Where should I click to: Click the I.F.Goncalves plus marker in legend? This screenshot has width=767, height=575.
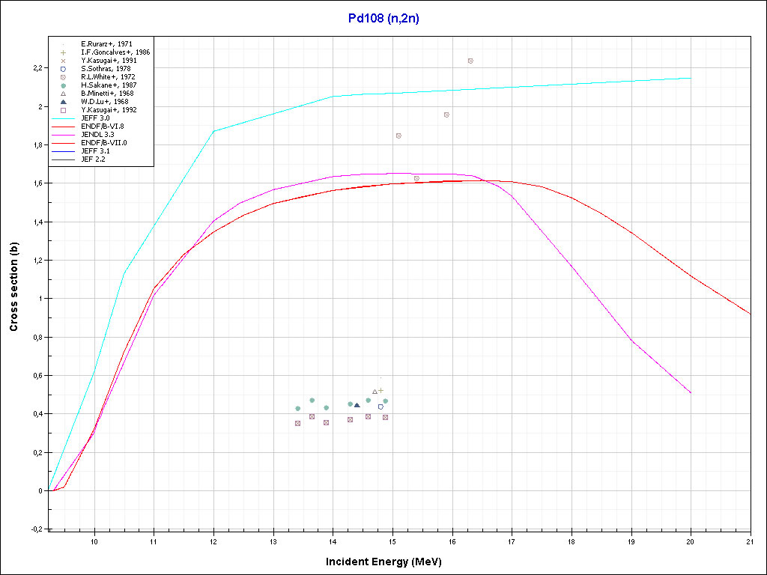(64, 52)
